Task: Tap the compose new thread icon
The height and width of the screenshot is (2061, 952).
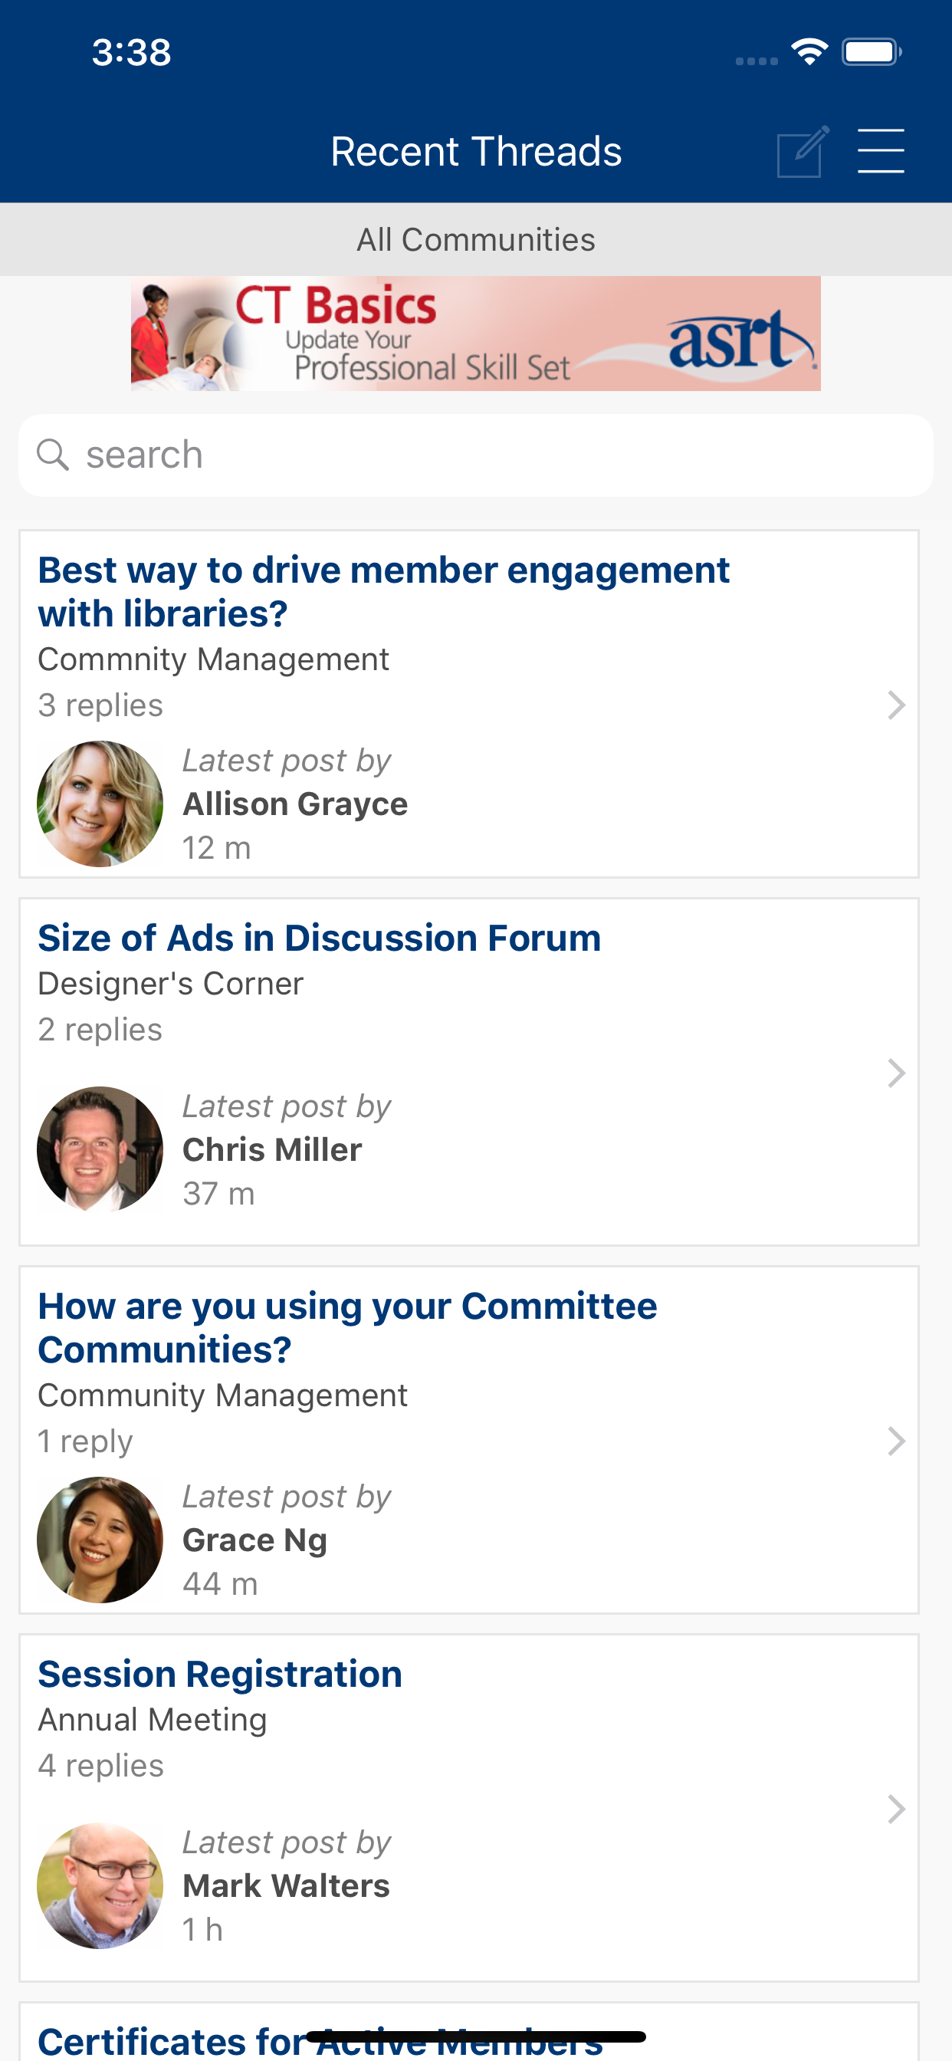Action: coord(803,151)
